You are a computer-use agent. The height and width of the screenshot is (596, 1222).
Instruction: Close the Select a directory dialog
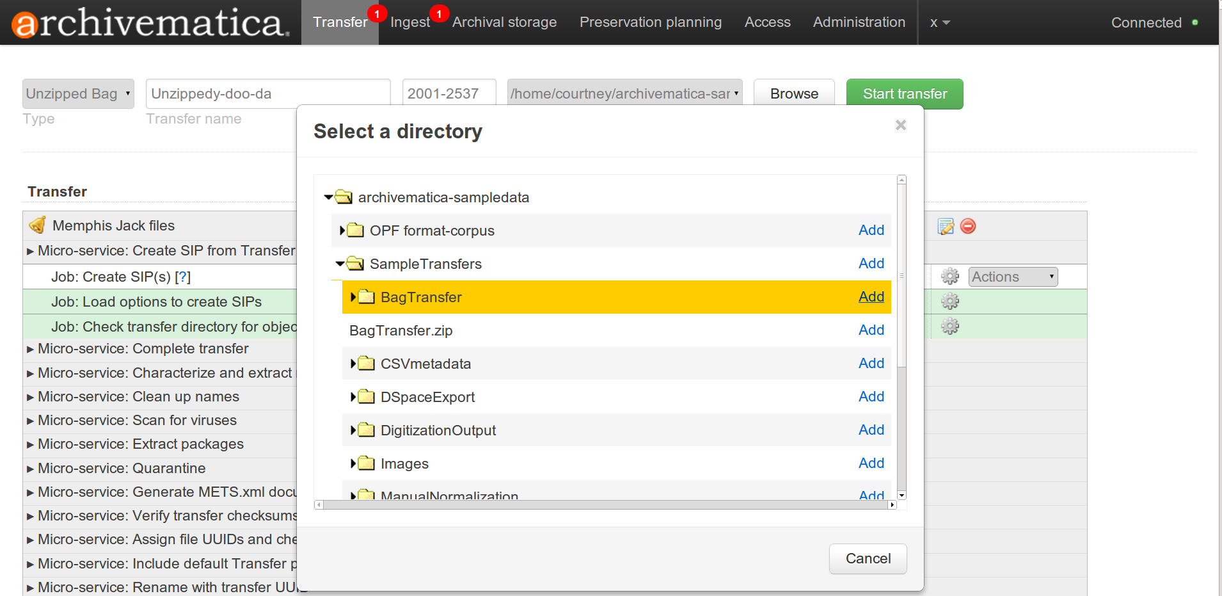pos(901,125)
